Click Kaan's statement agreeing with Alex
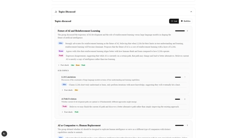Viewport: 247px width, 138px height. point(118,51)
